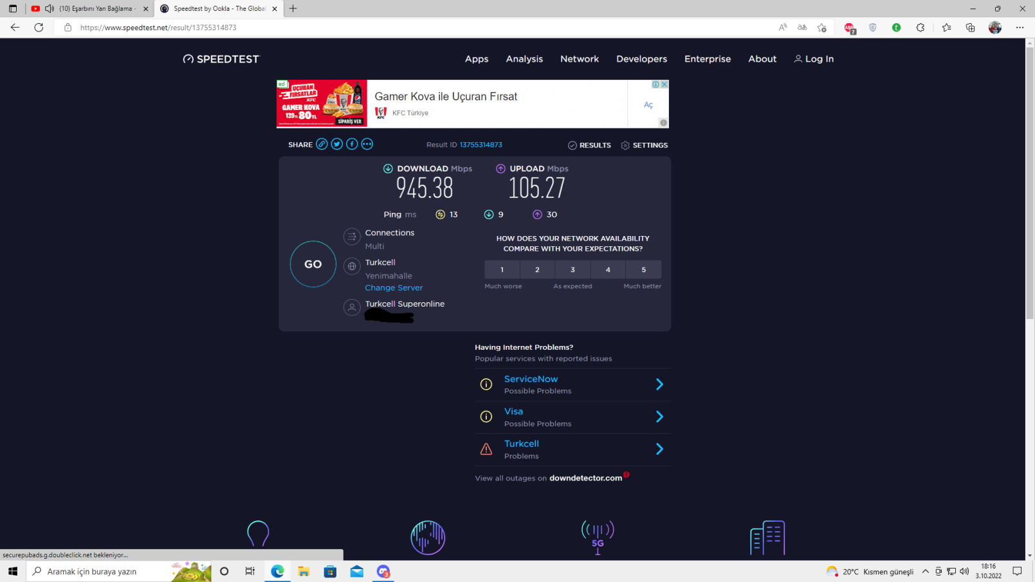Screen dimensions: 1035x582
Task: Click the Speedtest logo
Action: [221, 59]
